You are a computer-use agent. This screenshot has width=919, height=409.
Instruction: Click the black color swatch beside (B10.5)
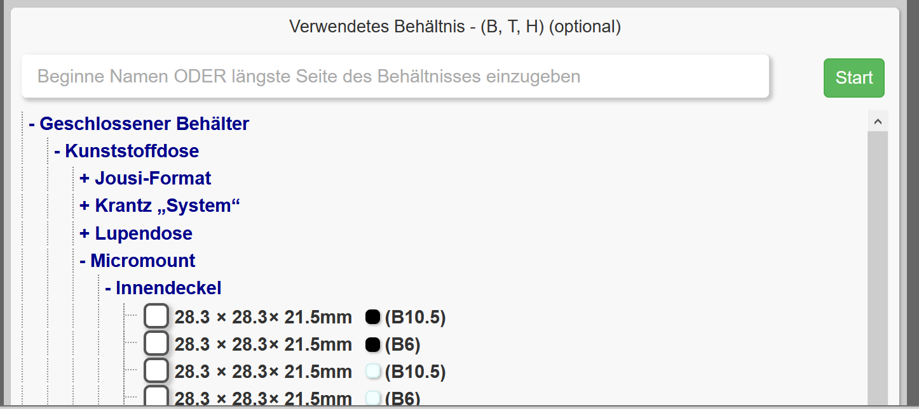(x=373, y=316)
